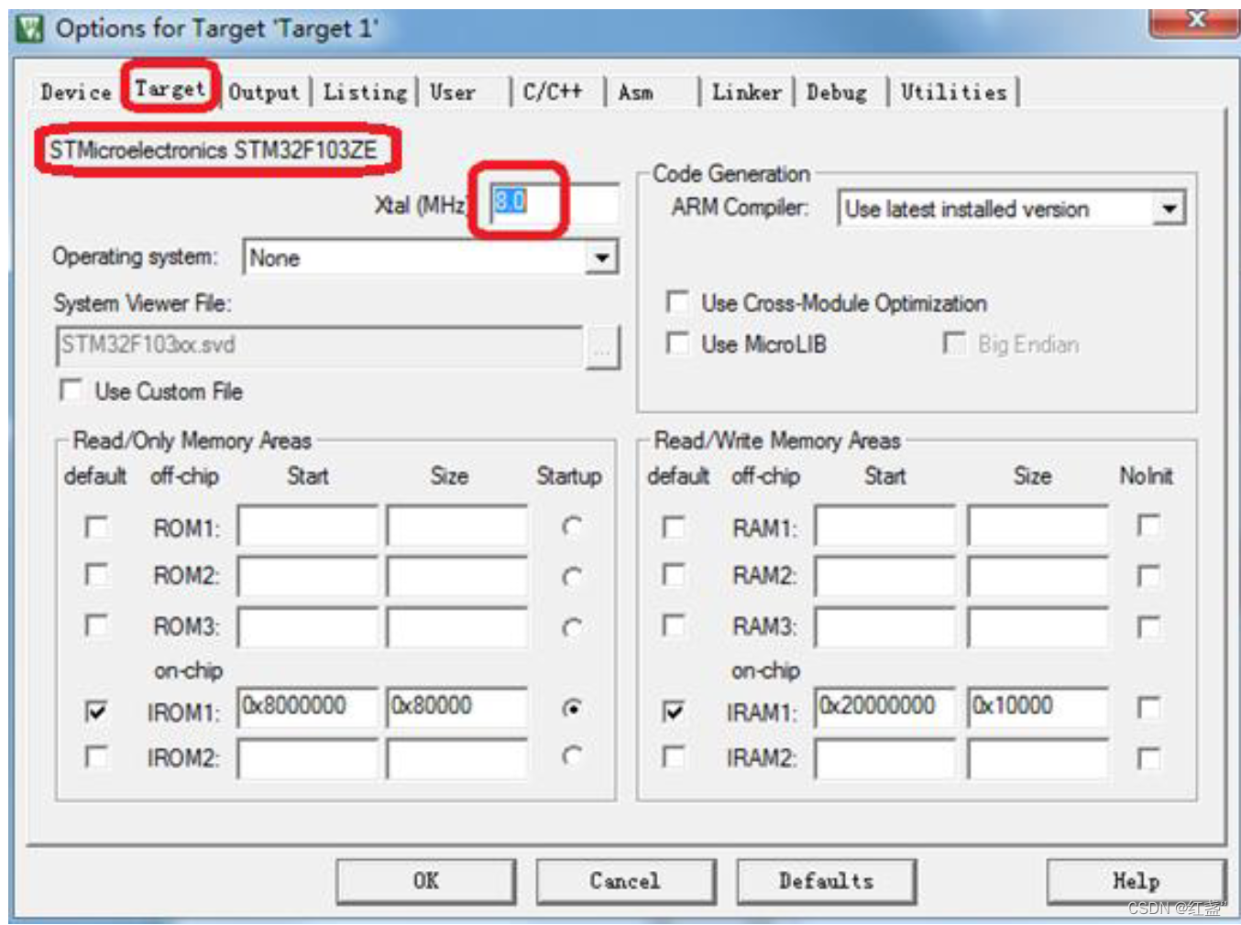Click the IRAM1 Size field 0x10000

(x=1038, y=707)
